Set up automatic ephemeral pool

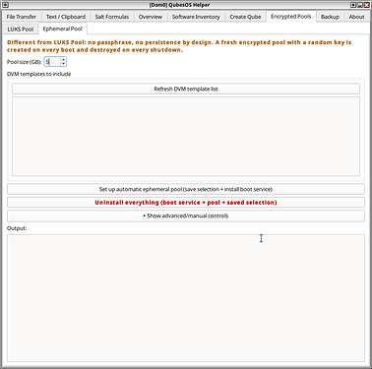coord(186,189)
